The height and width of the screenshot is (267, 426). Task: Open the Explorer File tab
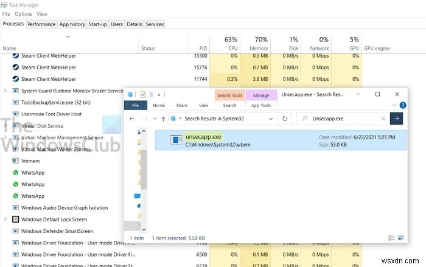click(136, 105)
